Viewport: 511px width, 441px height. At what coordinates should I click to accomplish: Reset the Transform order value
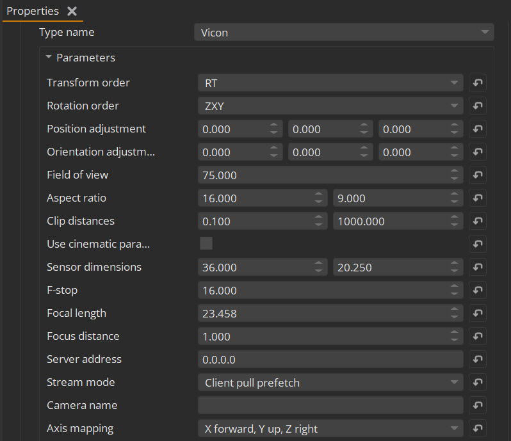click(477, 83)
